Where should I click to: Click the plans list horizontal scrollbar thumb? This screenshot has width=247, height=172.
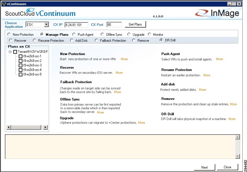click(x=26, y=127)
